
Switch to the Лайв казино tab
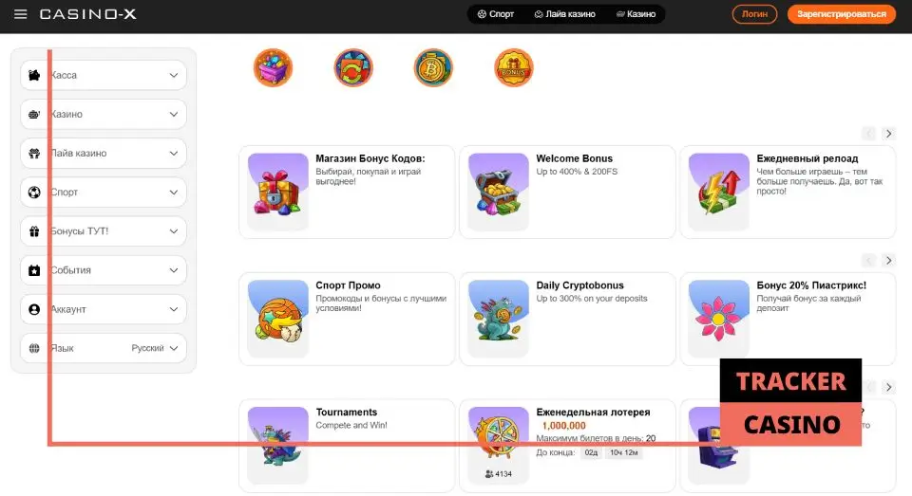(564, 14)
